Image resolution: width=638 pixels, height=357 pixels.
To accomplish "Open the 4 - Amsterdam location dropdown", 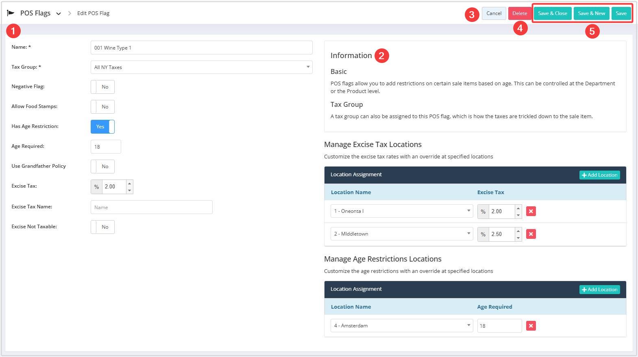I will pos(401,326).
